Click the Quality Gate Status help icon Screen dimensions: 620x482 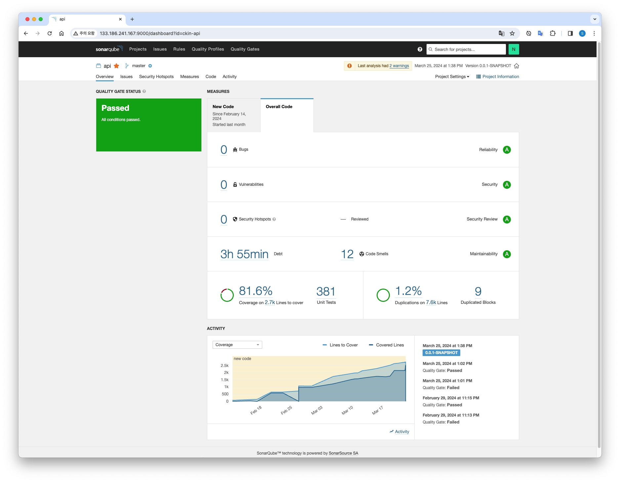(x=144, y=92)
